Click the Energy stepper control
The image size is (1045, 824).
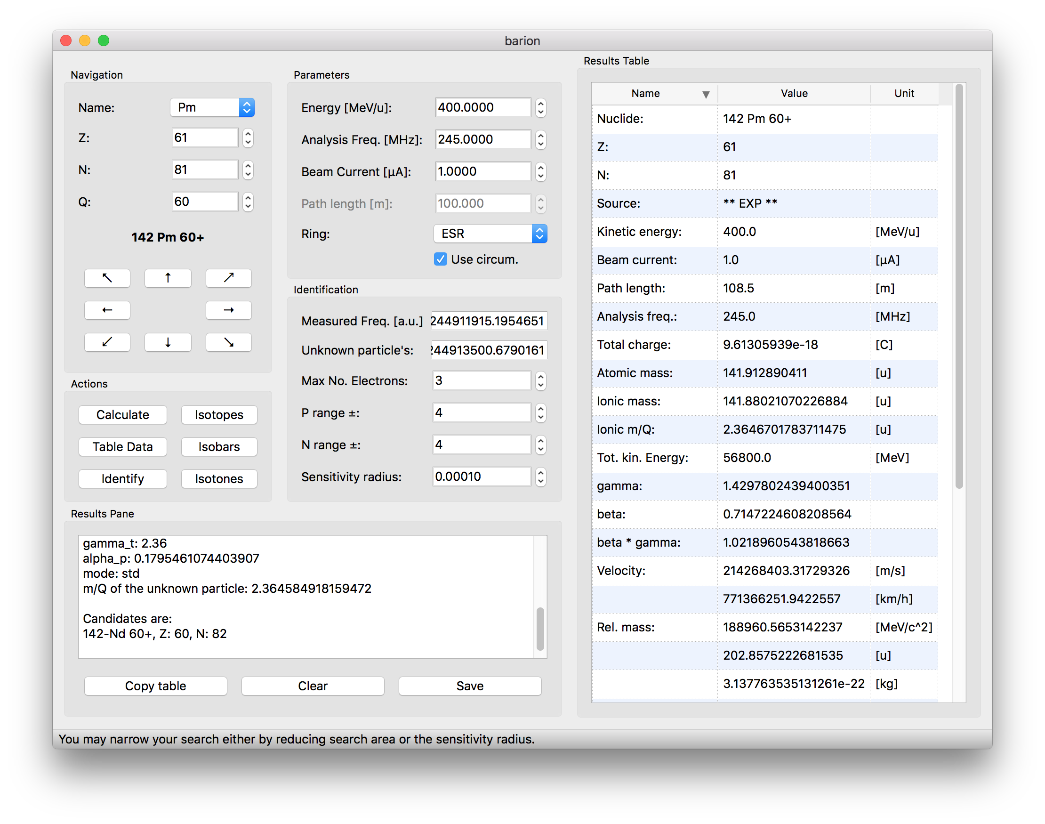(540, 107)
